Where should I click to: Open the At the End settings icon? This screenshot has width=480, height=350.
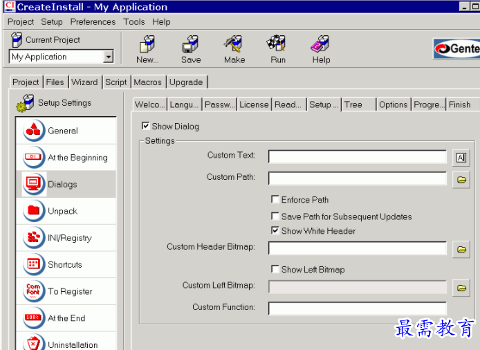[x=34, y=318]
